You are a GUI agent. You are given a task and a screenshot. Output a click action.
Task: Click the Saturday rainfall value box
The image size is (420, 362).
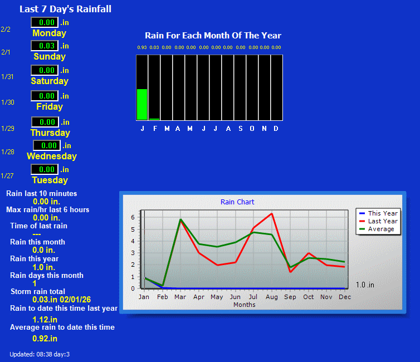click(45, 70)
